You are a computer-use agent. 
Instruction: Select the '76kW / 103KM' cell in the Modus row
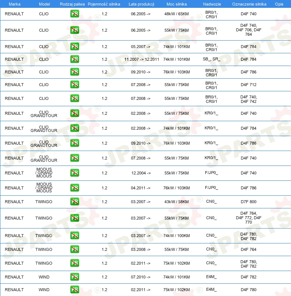coord(176,188)
